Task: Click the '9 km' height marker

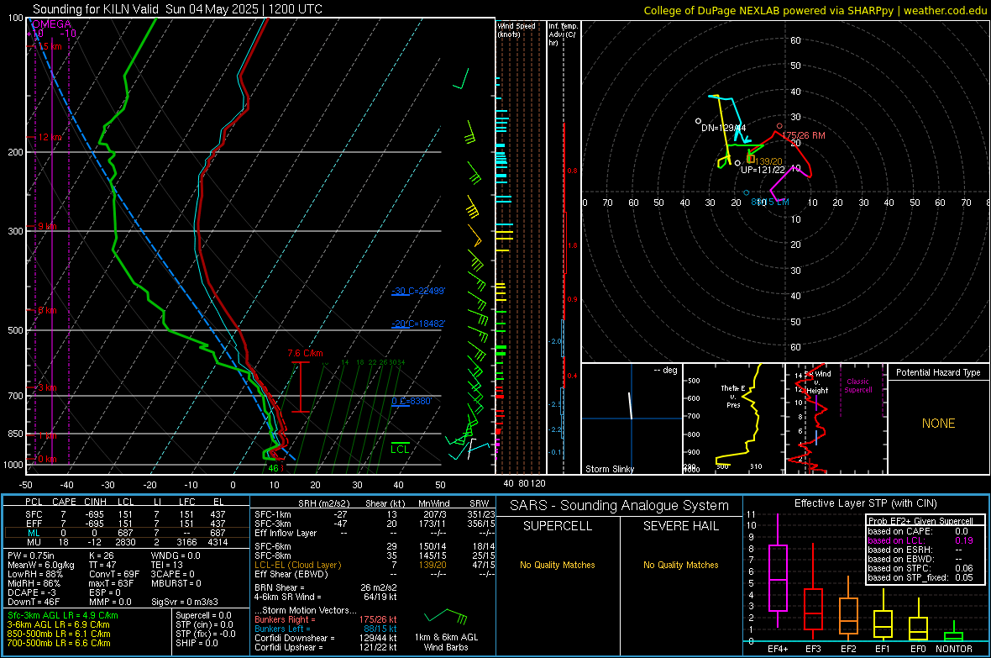Action: [x=47, y=226]
